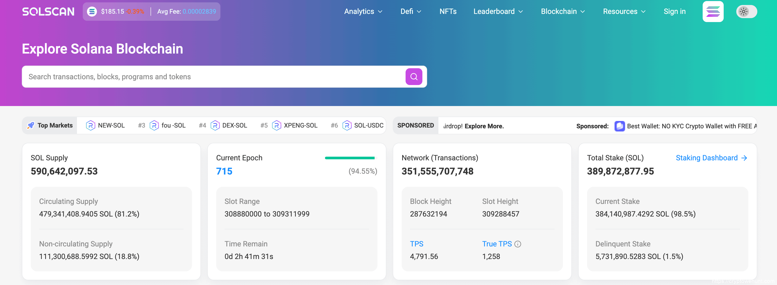
Task: Click the Solana logo network button
Action: 713,12
